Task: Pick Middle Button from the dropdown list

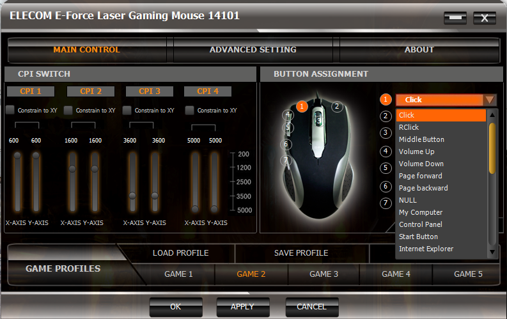Action: pos(441,139)
